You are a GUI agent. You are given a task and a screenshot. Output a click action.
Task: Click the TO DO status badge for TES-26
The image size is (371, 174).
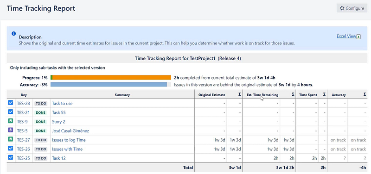[x=41, y=149]
